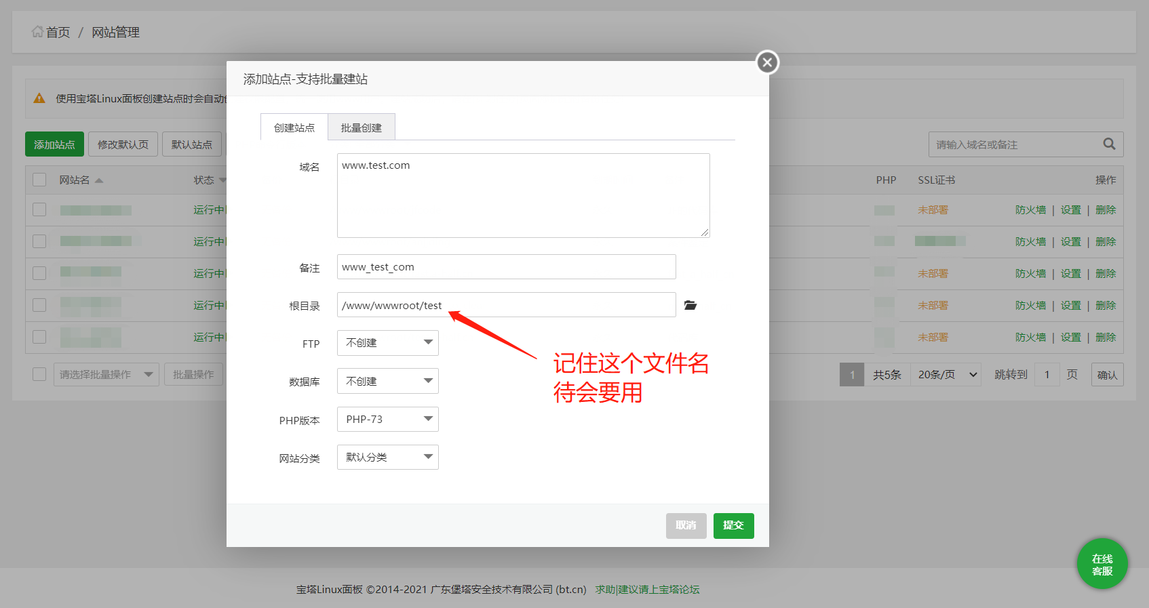Close the add-site dialog with the X icon
Screen dimensions: 1149x608
click(767, 62)
